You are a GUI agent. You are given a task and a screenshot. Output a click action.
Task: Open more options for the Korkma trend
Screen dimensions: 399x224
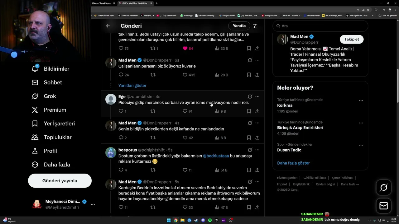click(x=361, y=100)
